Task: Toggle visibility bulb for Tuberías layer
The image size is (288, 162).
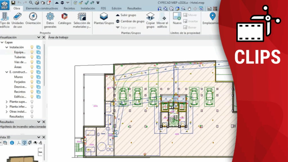Action: coord(32,57)
